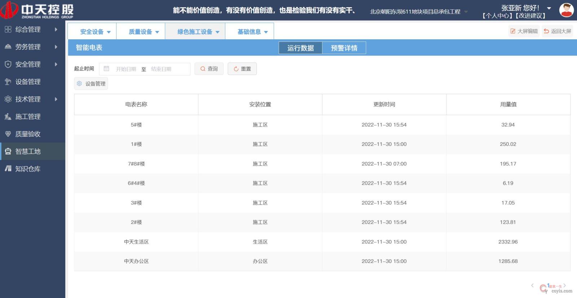Viewport: 577px width, 298px height.
Task: Expand the 安全管理 submenu arrow
Action: coord(56,64)
